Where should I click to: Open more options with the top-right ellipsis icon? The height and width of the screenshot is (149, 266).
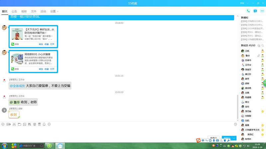(x=262, y=11)
